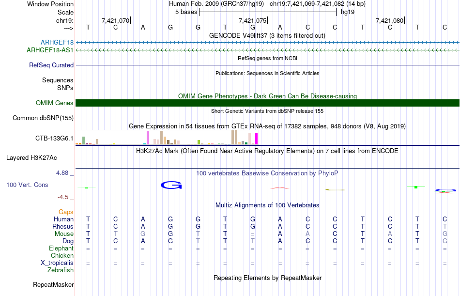The height and width of the screenshot is (296, 460).
Task: Click the 5 bases scale bar
Action: (x=268, y=12)
